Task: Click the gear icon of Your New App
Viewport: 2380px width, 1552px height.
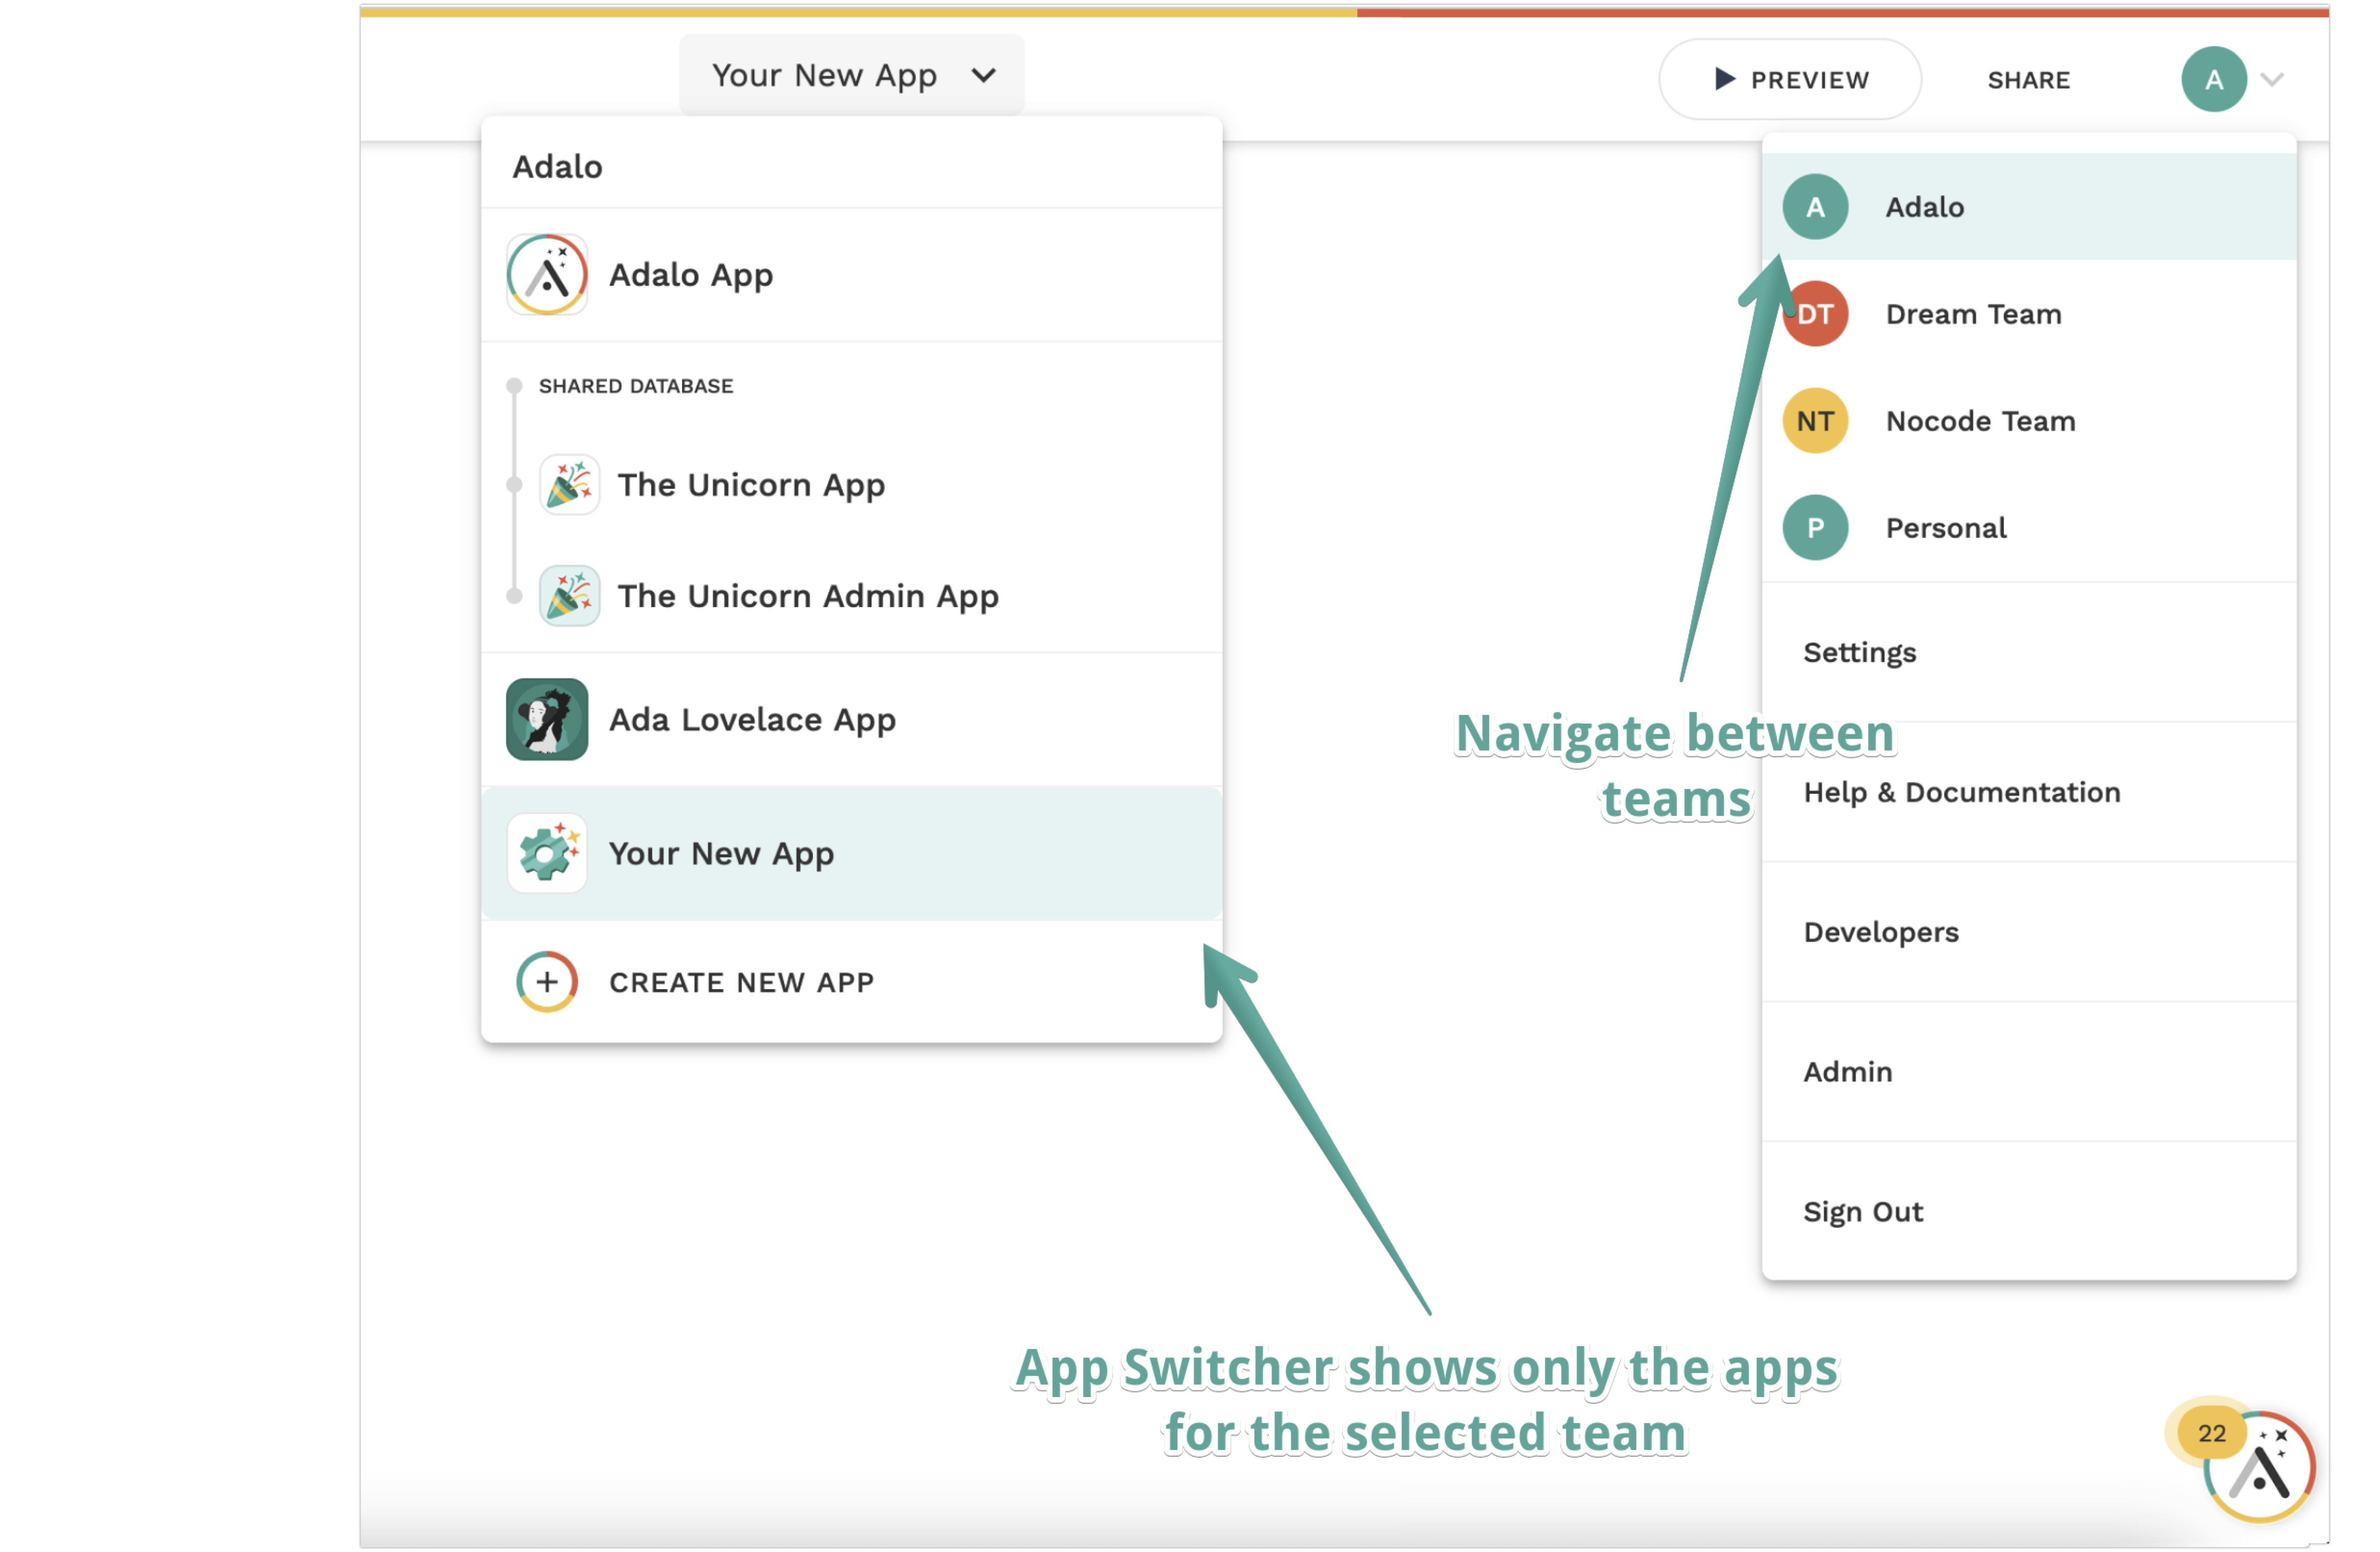Action: point(547,854)
